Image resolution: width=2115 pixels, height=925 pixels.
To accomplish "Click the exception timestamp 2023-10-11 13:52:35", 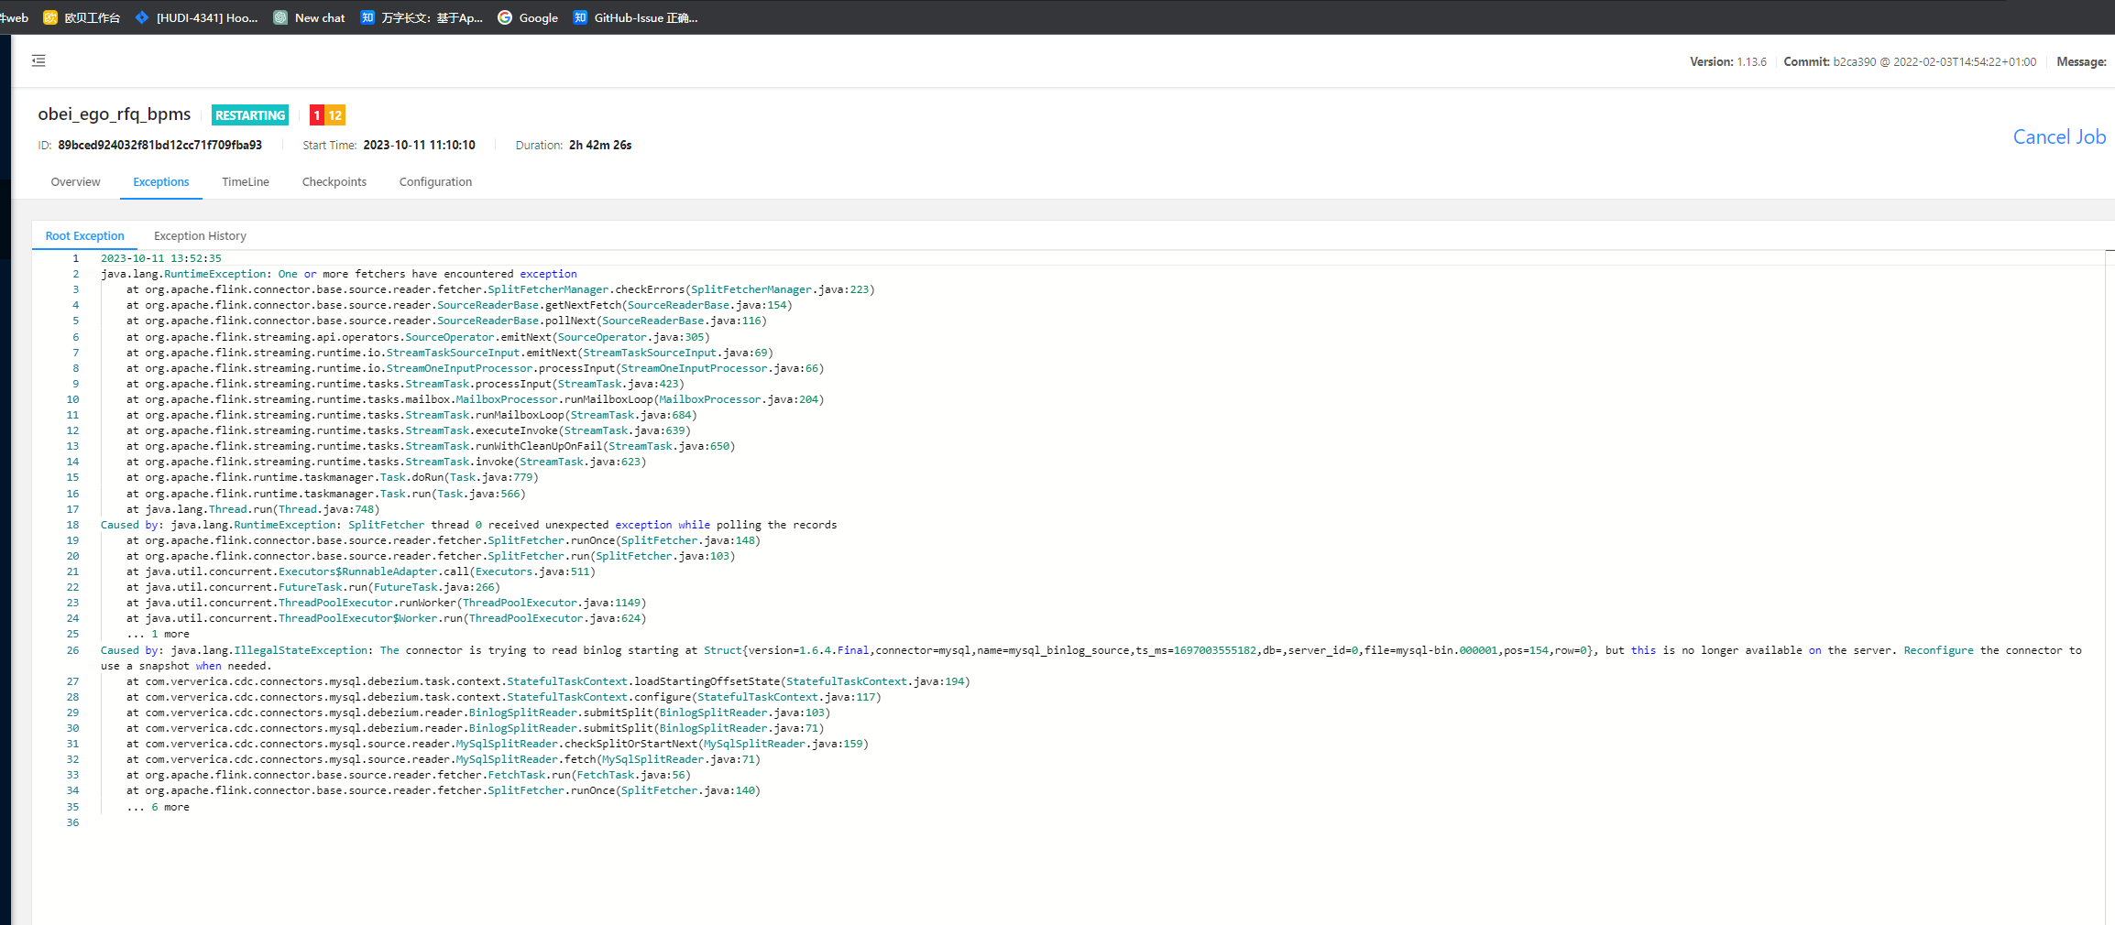I will (161, 258).
